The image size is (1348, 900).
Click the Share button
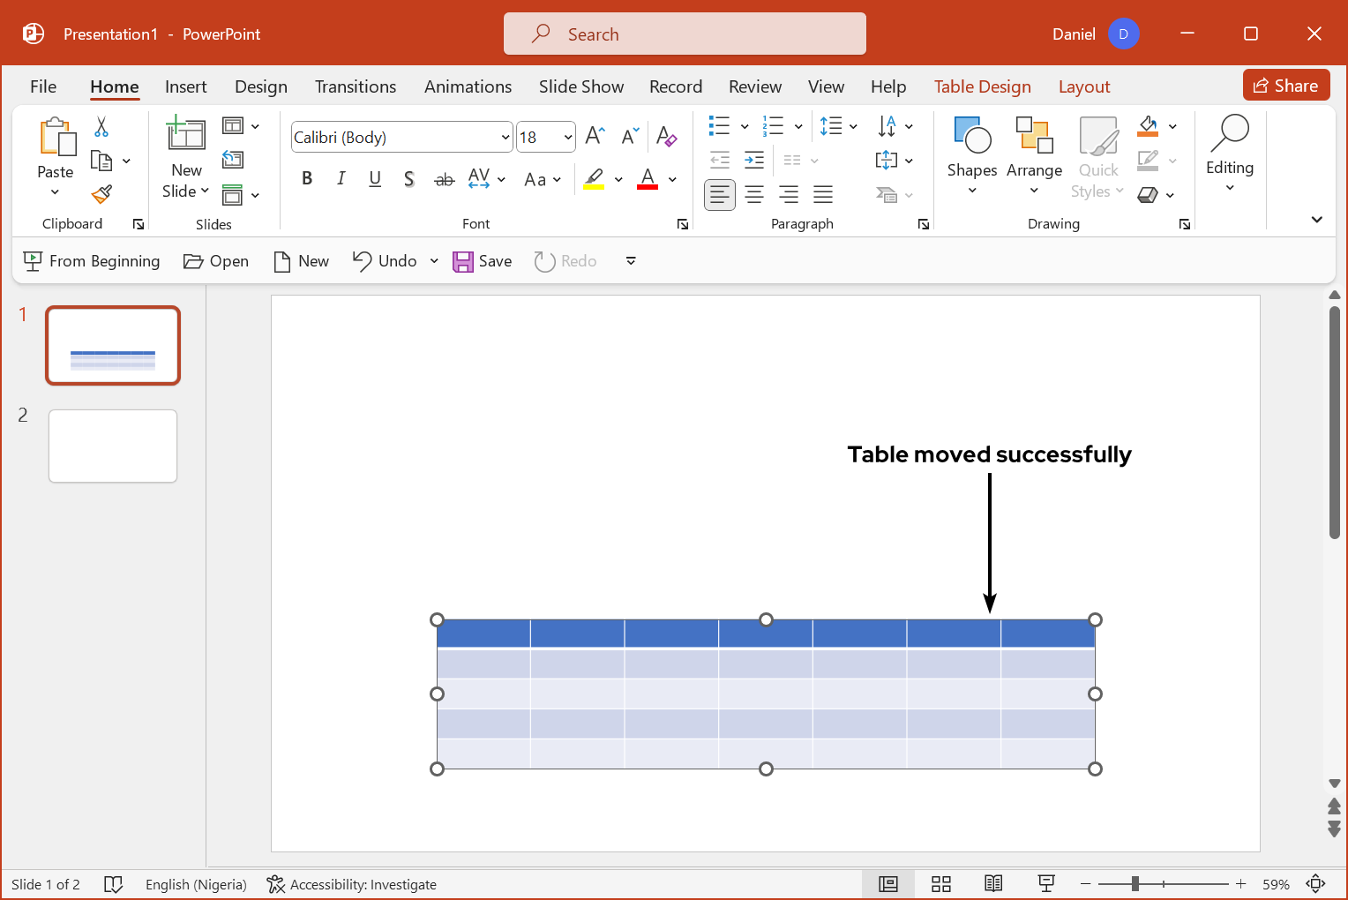(x=1286, y=86)
